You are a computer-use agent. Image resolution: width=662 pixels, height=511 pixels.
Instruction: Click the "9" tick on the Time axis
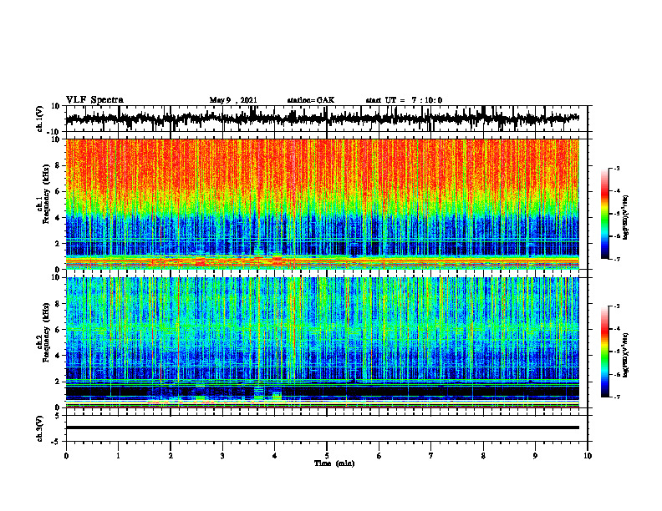click(x=535, y=456)
